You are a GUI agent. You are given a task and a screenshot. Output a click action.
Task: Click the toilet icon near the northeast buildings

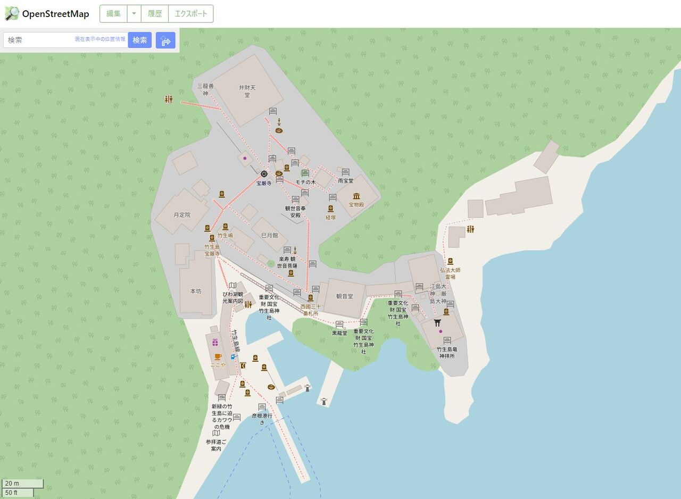click(470, 229)
